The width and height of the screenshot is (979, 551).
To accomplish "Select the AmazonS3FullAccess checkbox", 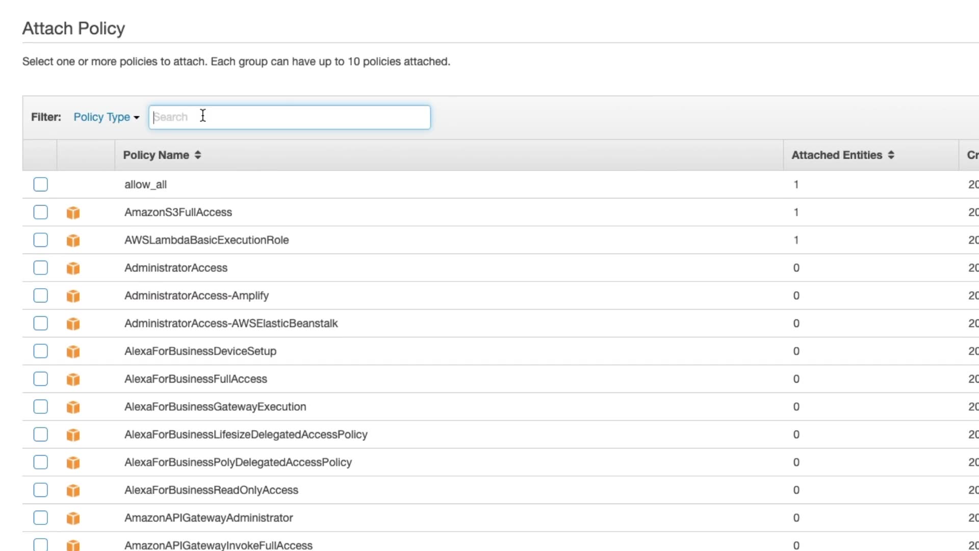I will tap(40, 212).
